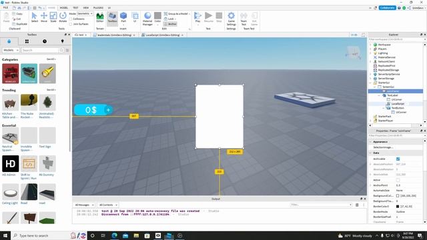
Task: Expand the Workspace tree node
Action: click(x=370, y=45)
